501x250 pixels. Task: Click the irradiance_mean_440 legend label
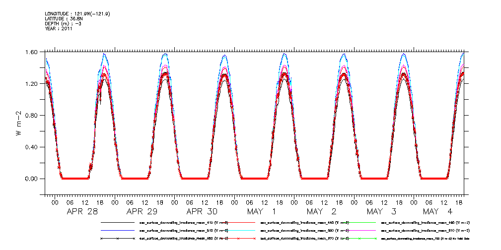(x=305, y=222)
